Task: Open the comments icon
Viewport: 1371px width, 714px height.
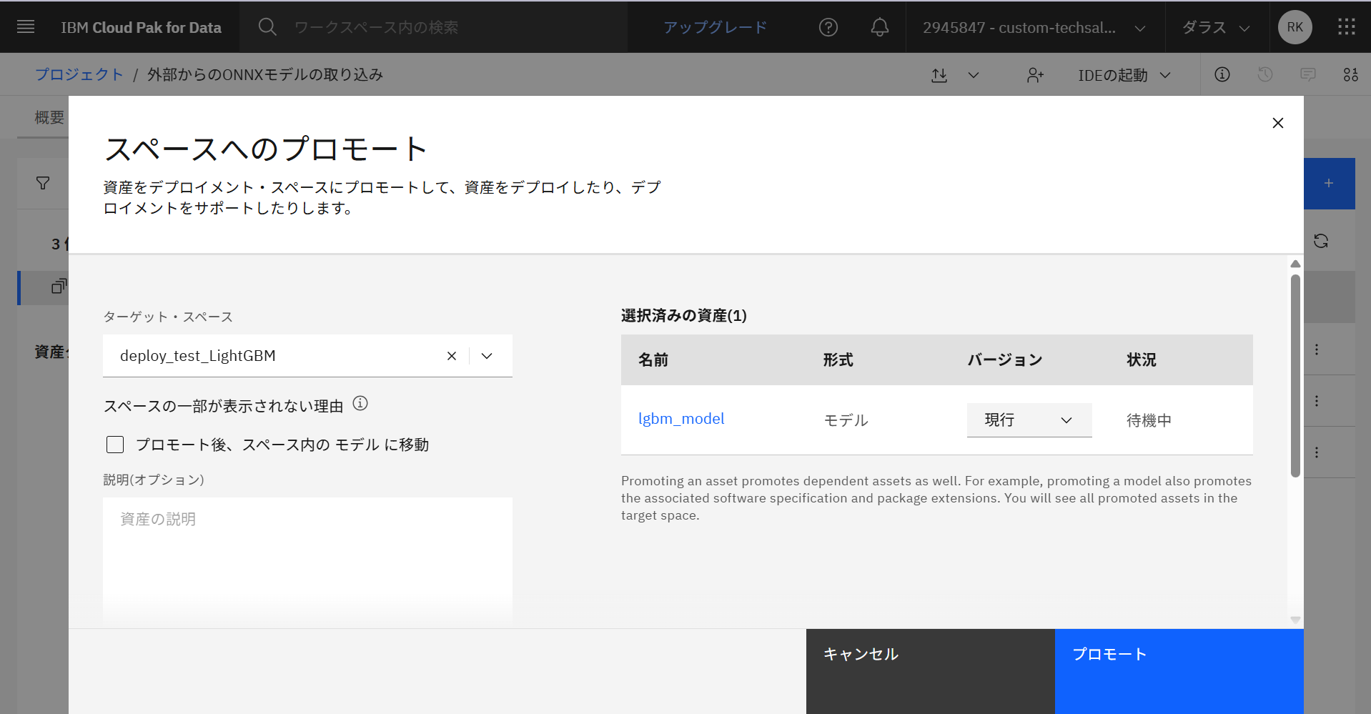Action: [x=1308, y=74]
